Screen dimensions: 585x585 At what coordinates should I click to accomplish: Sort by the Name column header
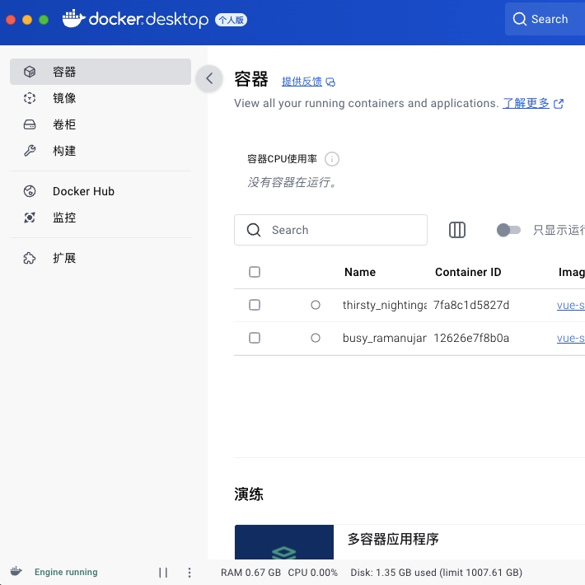coord(360,272)
